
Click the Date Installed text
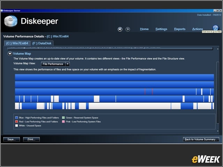(x=209, y=15)
